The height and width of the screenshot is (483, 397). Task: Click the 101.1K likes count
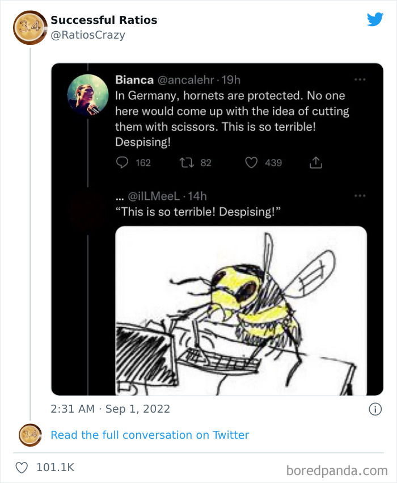coord(55,468)
